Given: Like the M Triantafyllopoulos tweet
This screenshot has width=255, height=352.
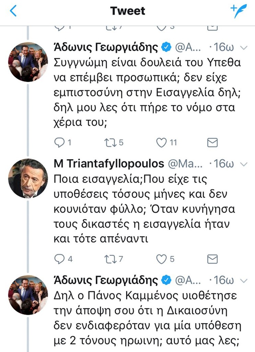Looking at the screenshot, I should point(161,259).
